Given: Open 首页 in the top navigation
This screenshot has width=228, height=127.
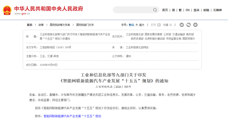Looking at the screenshot, I should (x=165, y=10).
